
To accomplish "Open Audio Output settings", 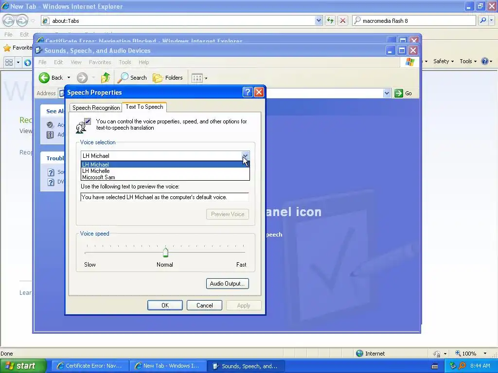I will [x=228, y=284].
